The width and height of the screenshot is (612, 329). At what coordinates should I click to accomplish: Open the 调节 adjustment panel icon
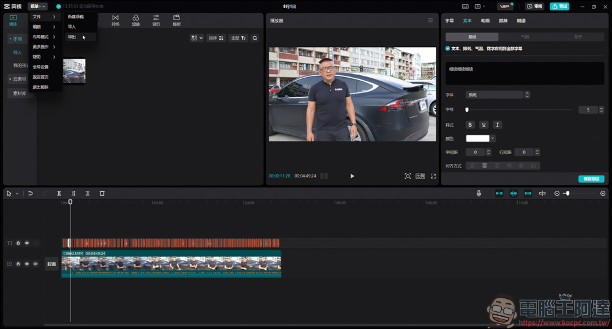tap(156, 20)
